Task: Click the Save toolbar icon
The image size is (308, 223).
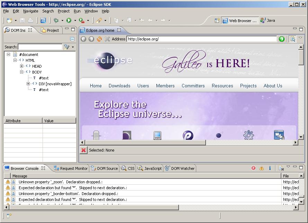Action: pos(22,20)
